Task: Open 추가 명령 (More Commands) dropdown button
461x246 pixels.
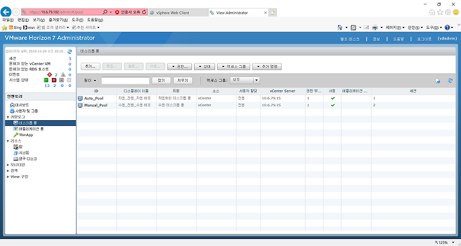Action: pos(266,66)
